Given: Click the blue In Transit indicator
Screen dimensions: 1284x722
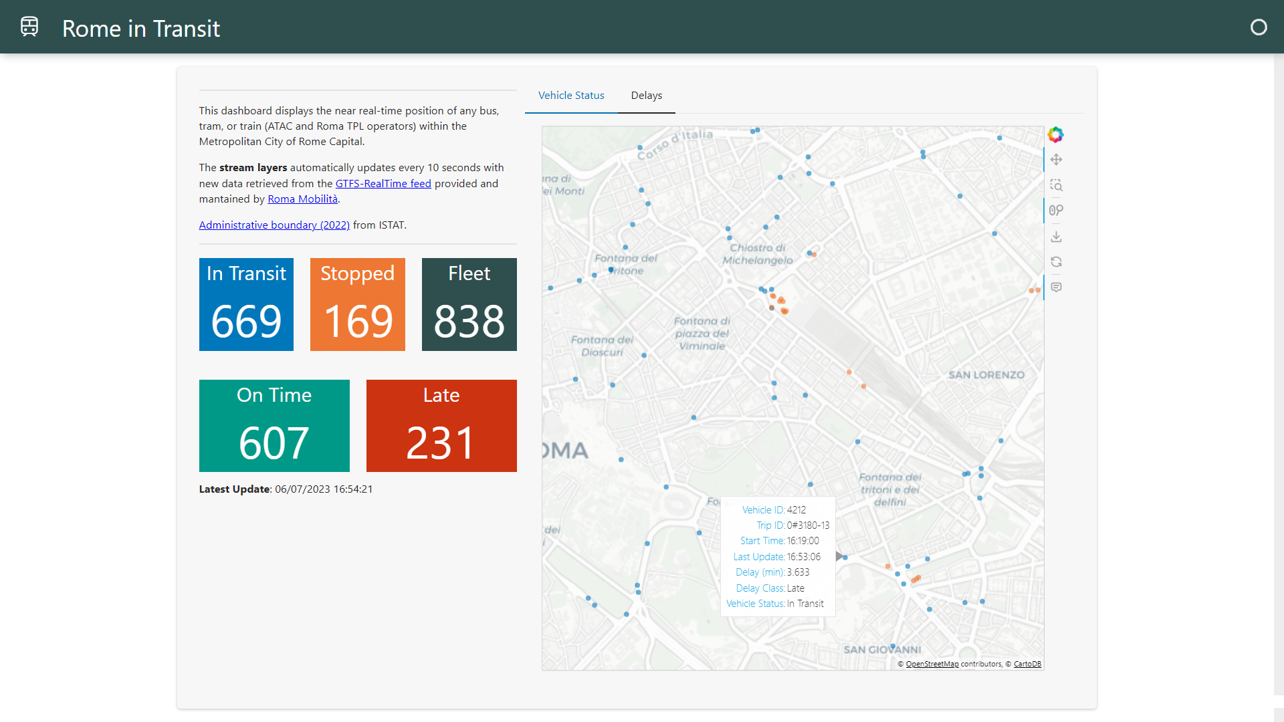Looking at the screenshot, I should click(246, 304).
